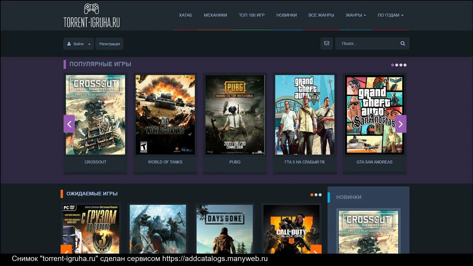Show previous popular games with left arrow
The width and height of the screenshot is (473, 266).
(69, 124)
